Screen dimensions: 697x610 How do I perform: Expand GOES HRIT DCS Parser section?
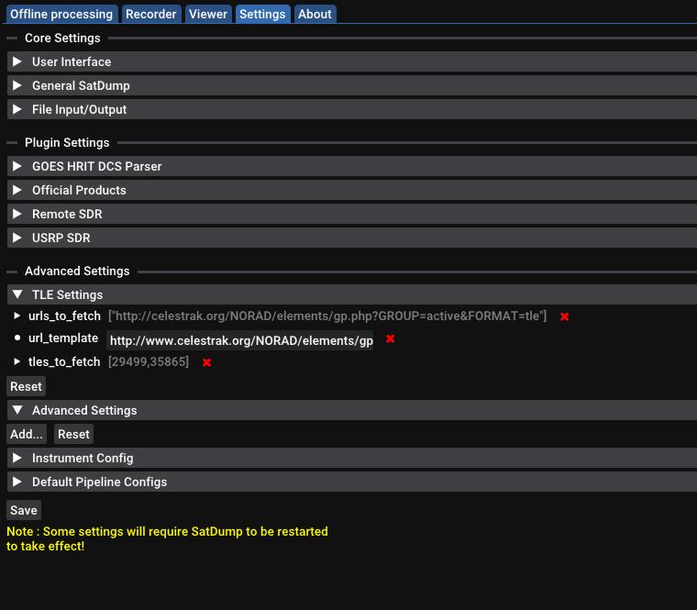point(352,166)
